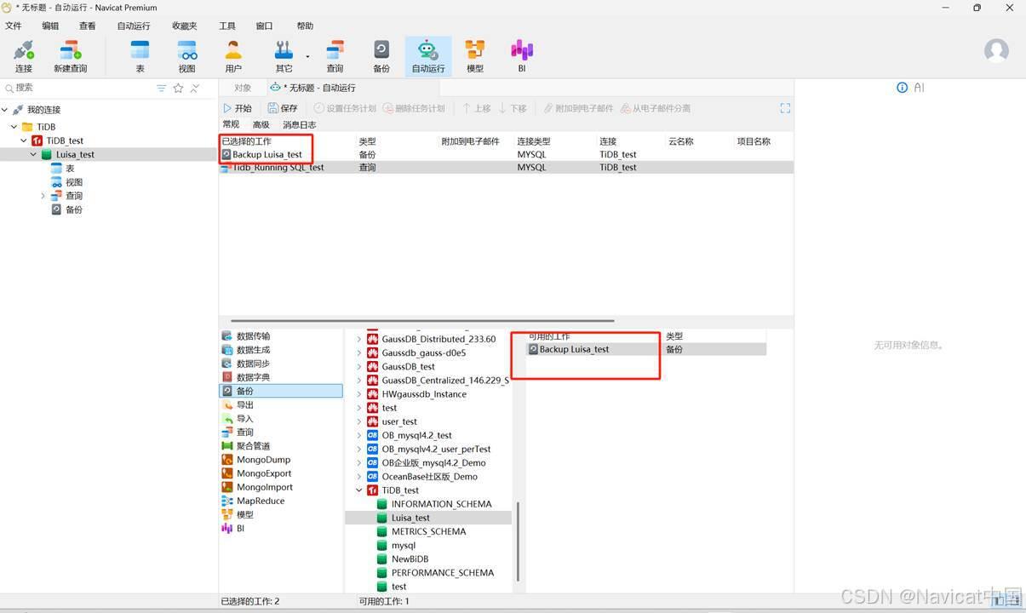
Task: Click 从电子邮件分离 (Detach from Email)
Action: [x=656, y=108]
